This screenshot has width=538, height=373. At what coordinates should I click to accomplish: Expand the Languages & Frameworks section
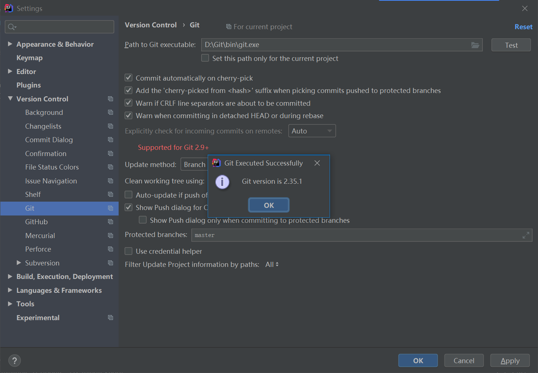(10, 290)
